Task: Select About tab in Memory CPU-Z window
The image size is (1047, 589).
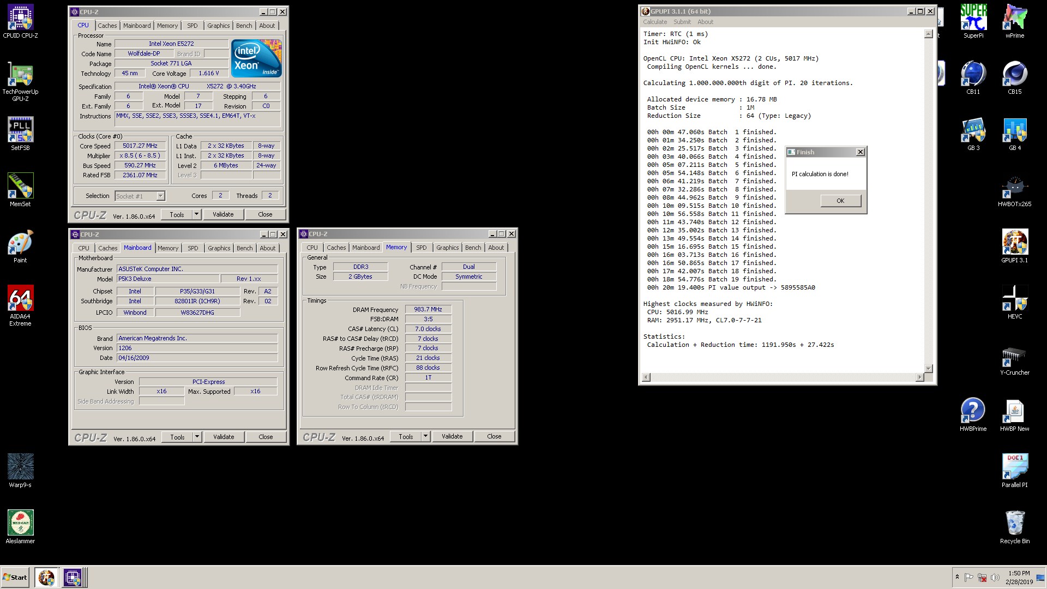Action: (x=496, y=248)
